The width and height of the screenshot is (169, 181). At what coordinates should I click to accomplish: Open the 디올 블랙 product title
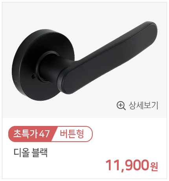tap(31, 153)
